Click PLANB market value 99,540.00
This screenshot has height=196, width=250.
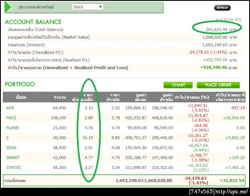tap(163, 128)
